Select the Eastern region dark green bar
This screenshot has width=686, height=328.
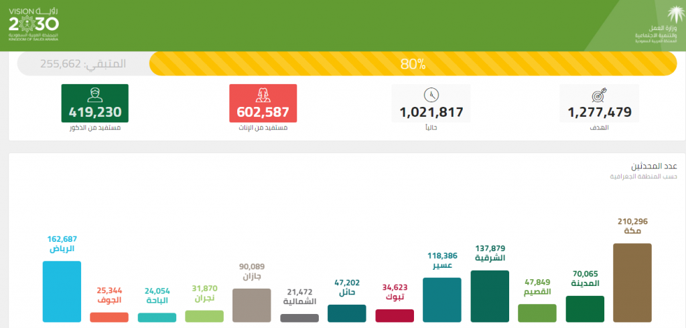coord(490,296)
